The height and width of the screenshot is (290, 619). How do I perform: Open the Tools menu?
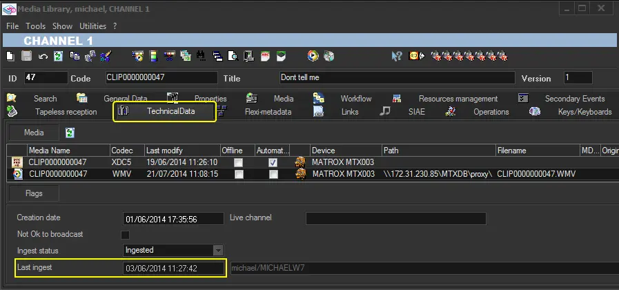(x=35, y=26)
